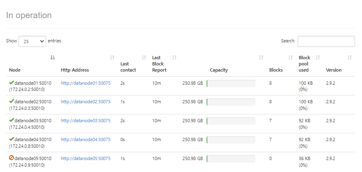
Task: Open http://datanode05:50075 link
Action: pos(86,158)
